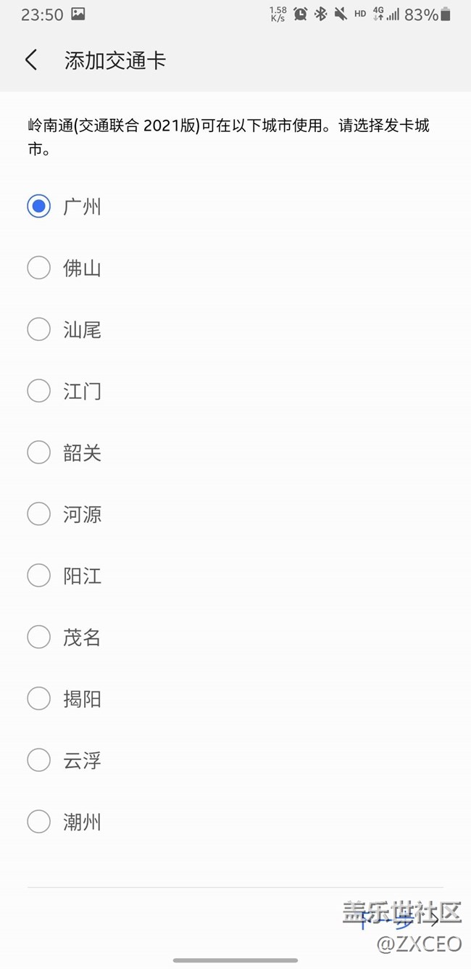Tap the alarm clock status icon

pos(300,14)
